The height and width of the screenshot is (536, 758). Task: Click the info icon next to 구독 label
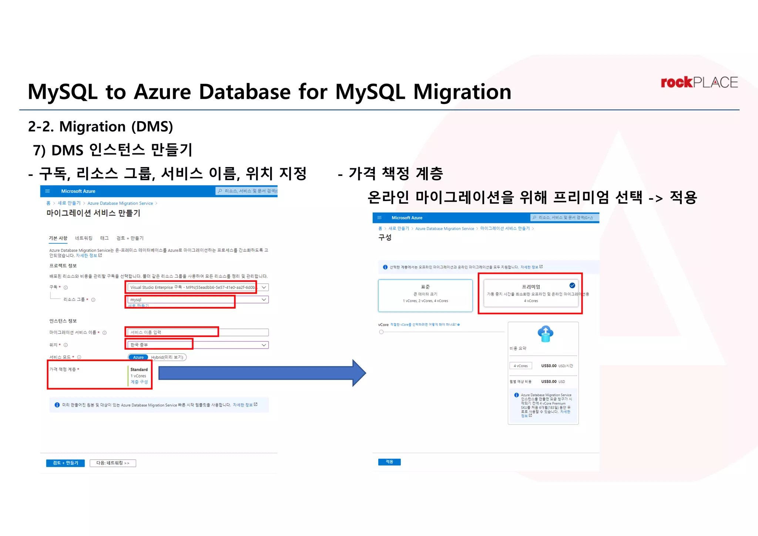pos(66,287)
